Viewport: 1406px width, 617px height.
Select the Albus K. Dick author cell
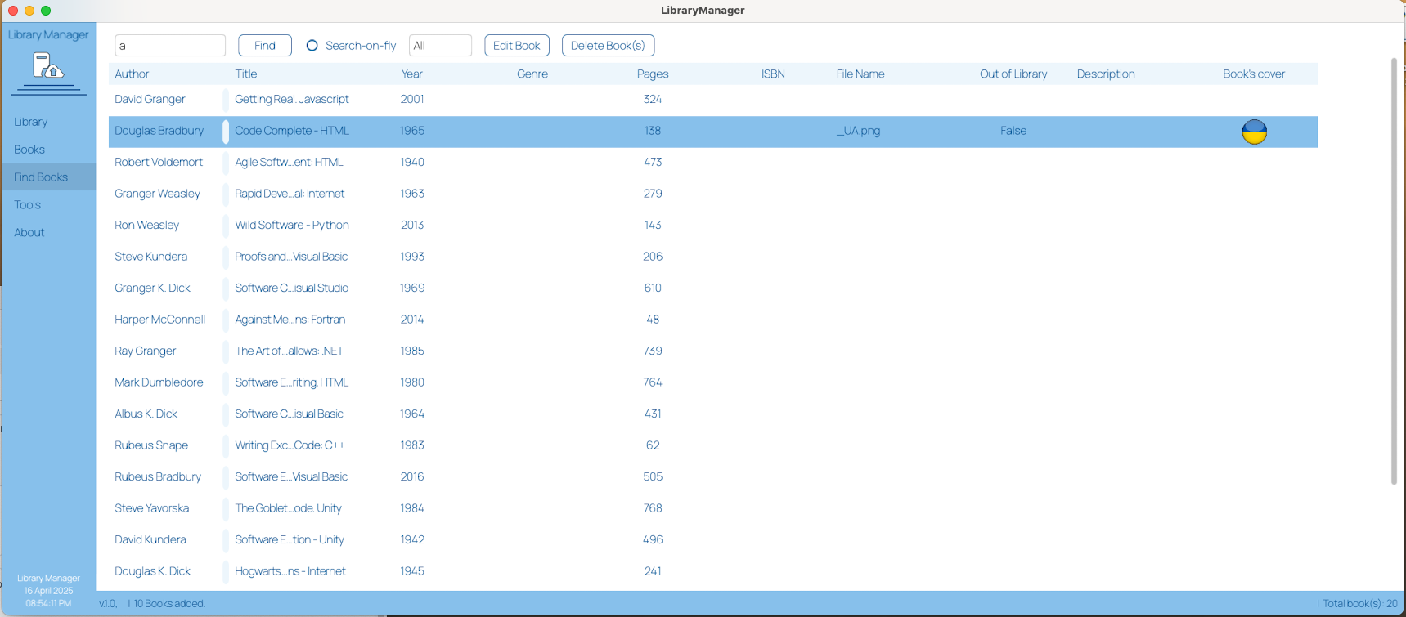point(146,414)
